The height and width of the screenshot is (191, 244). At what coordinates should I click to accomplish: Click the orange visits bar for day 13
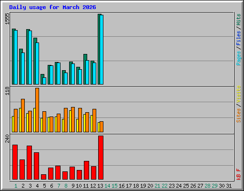(102, 127)
